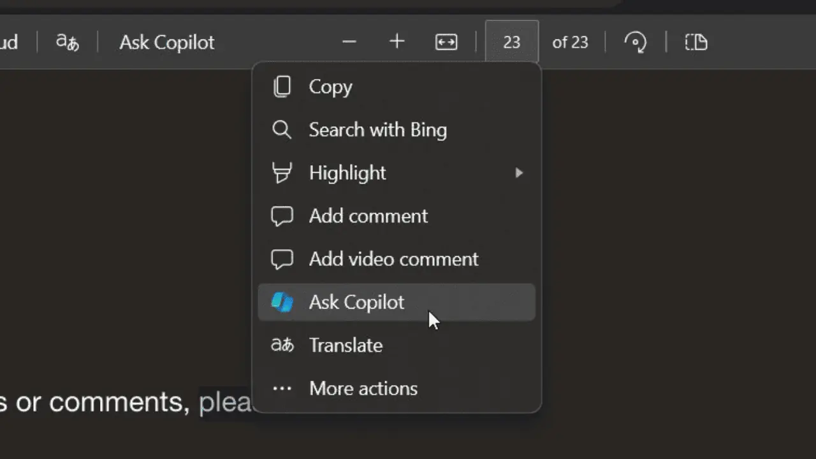The width and height of the screenshot is (816, 459).
Task: Click the three dots icon beside More actions
Action: tap(282, 388)
